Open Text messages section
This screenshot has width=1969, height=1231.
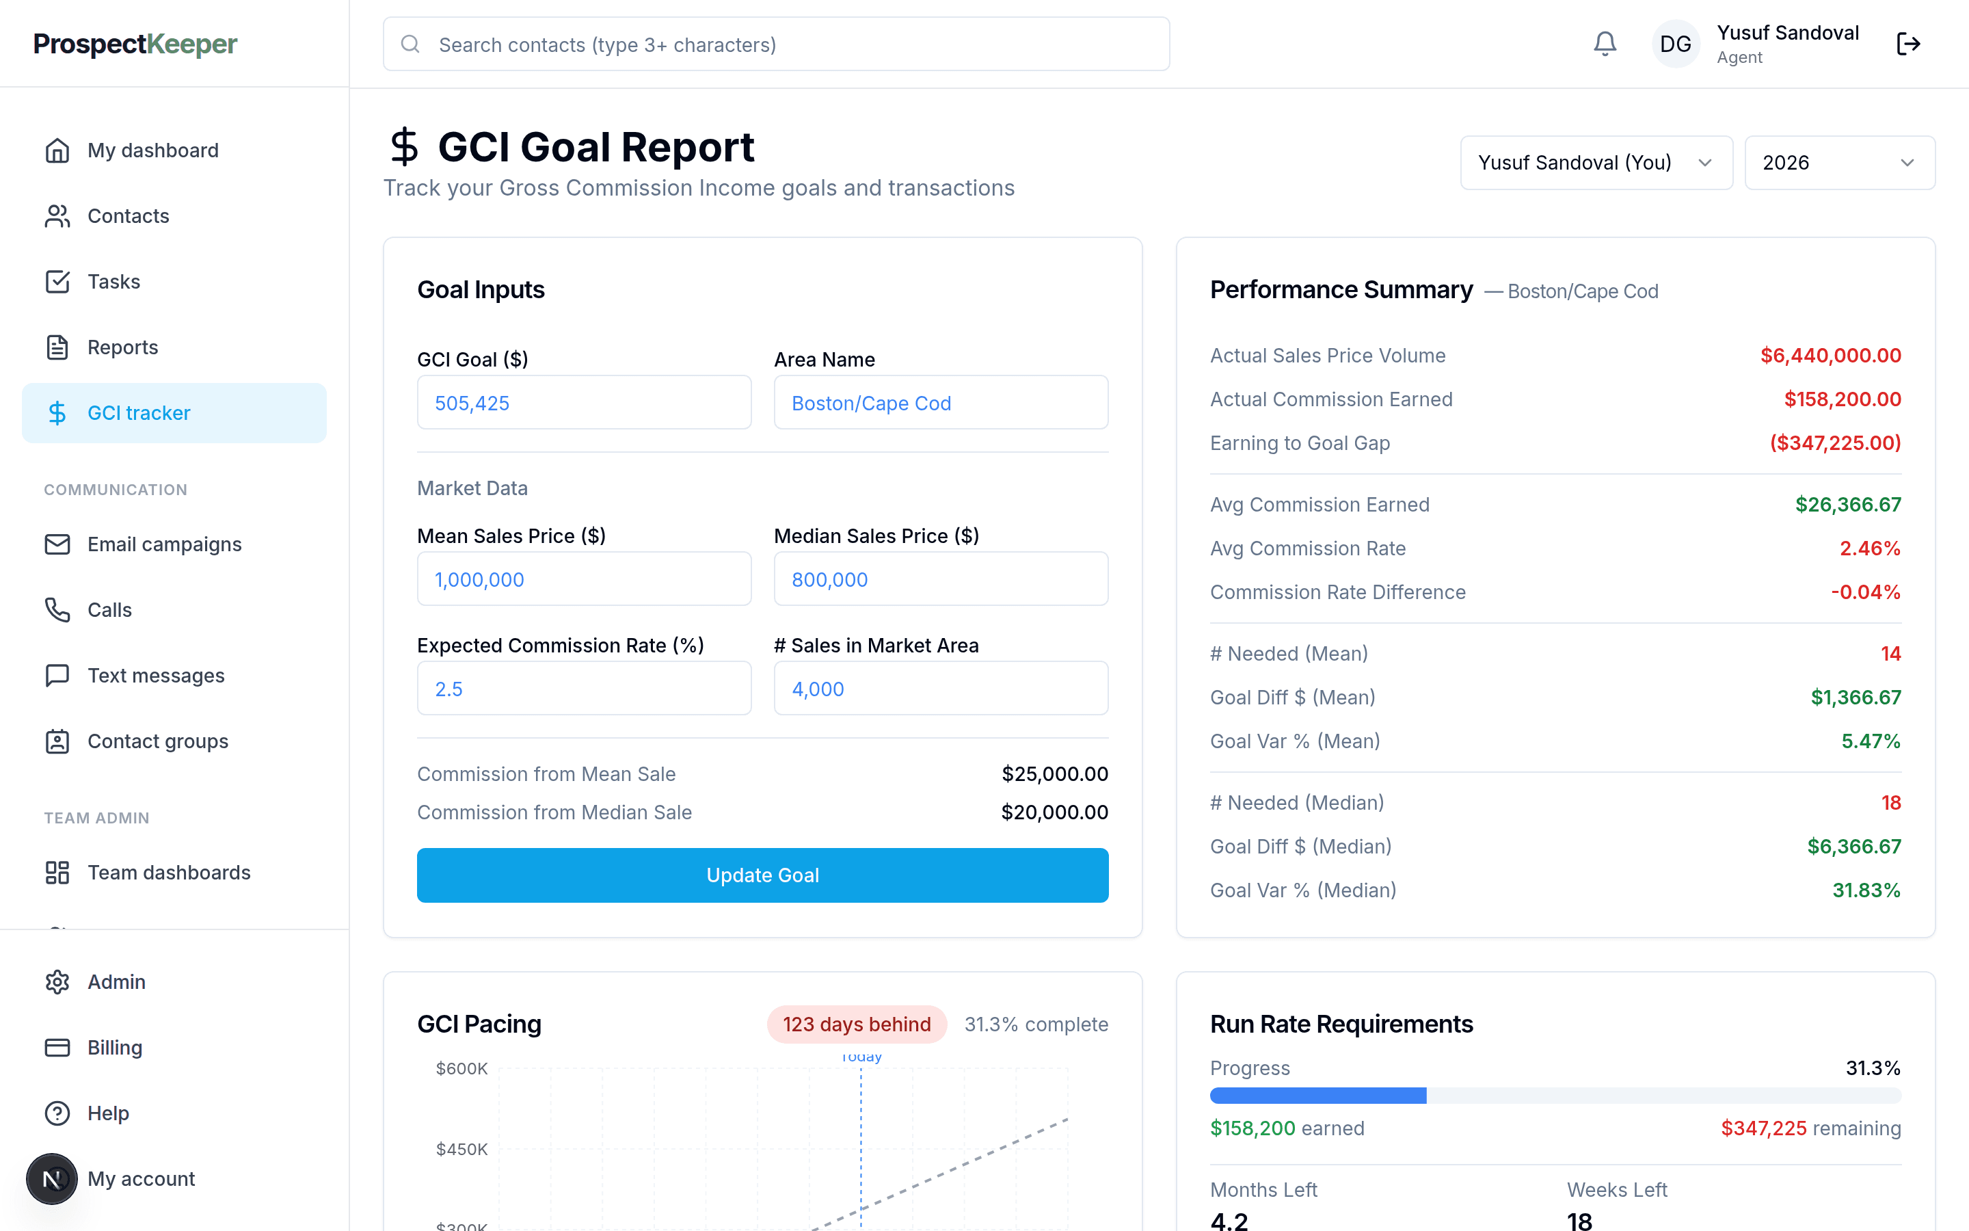pyautogui.click(x=174, y=675)
